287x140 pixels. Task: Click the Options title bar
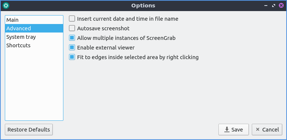(x=143, y=6)
